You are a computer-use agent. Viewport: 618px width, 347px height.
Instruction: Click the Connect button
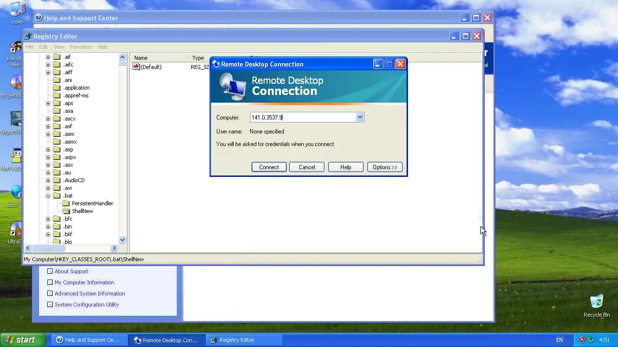tap(269, 167)
